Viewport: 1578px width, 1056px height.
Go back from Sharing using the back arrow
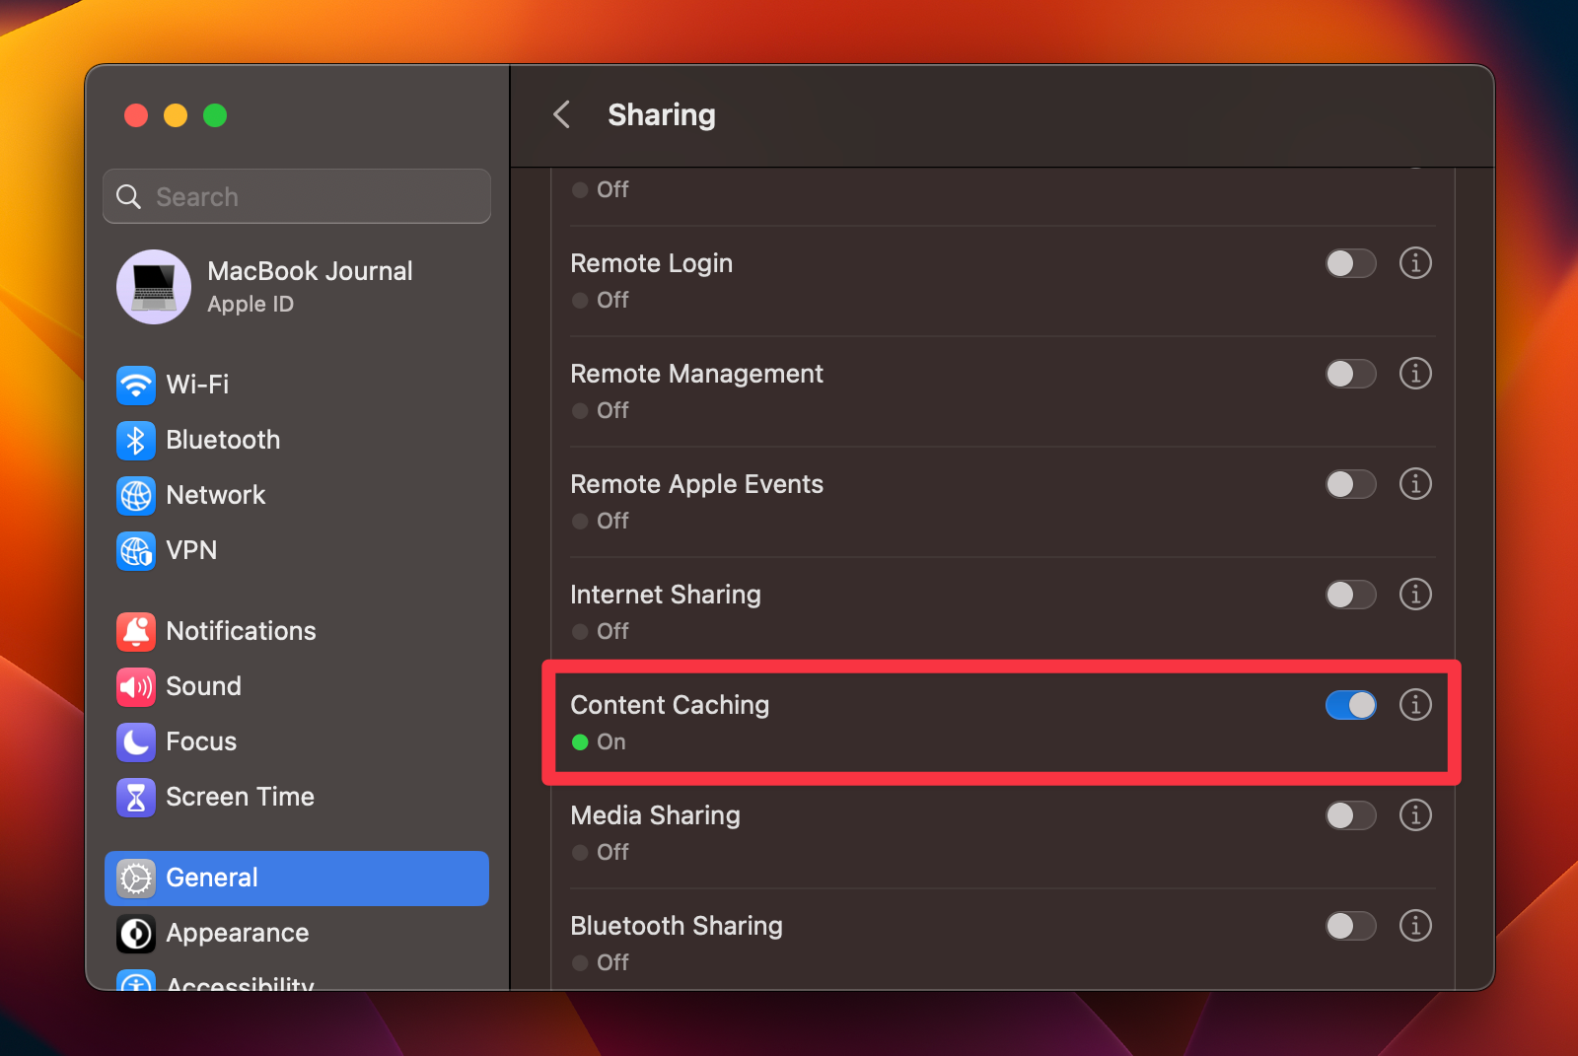(561, 114)
